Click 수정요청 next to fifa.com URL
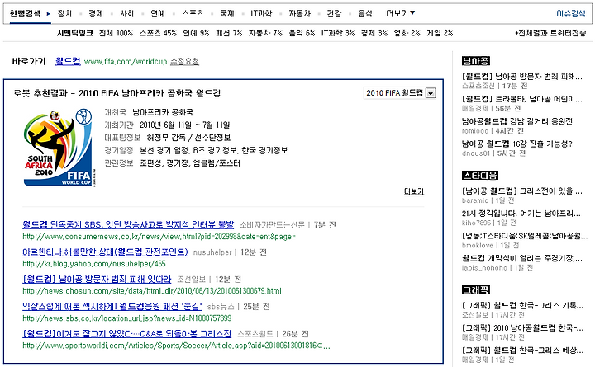Image resolution: width=595 pixels, height=367 pixels. [184, 61]
